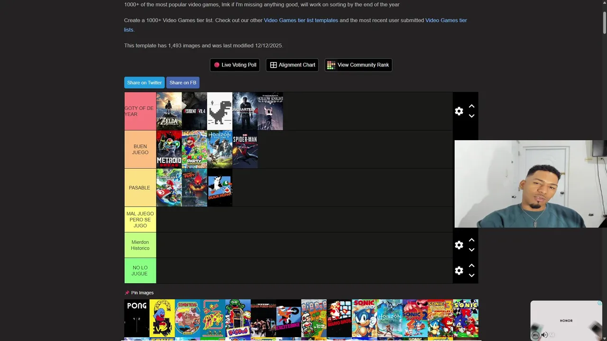Click the HONOR advertisement
This screenshot has height=341, width=607.
[566, 321]
